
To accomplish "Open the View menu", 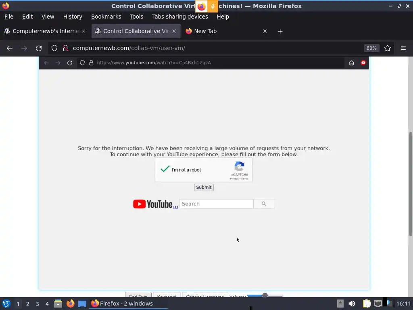I will point(48,17).
